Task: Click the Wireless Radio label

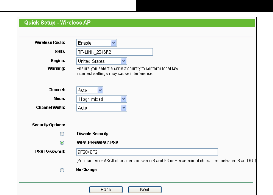Action: tap(50, 42)
